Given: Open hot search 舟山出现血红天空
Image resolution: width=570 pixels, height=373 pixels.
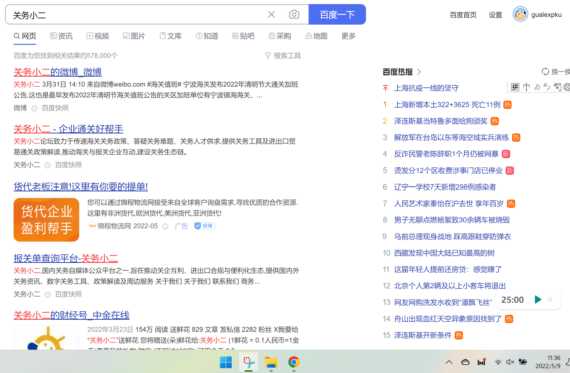Looking at the screenshot, I should tap(448, 319).
